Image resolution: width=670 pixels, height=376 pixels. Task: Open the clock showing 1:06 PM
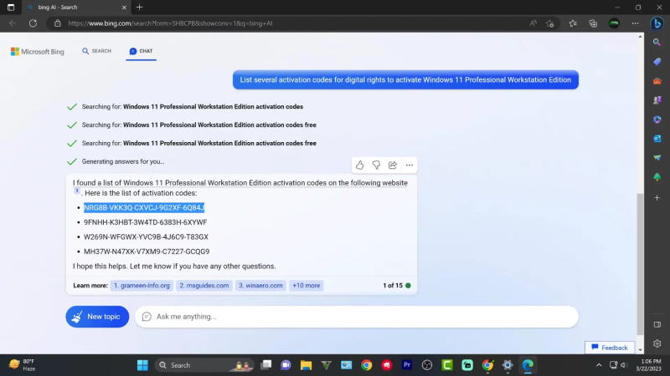[648, 365]
